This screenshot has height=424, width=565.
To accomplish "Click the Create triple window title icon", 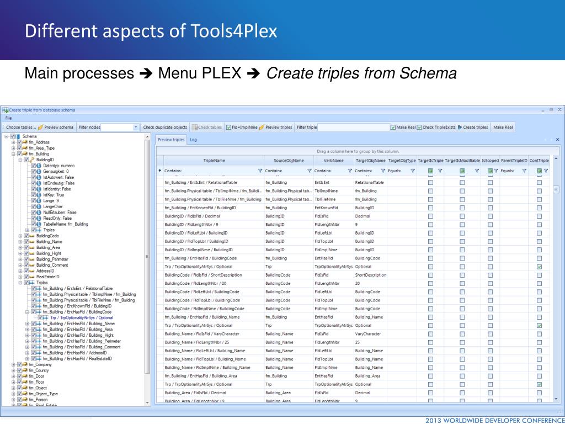I will [6, 110].
